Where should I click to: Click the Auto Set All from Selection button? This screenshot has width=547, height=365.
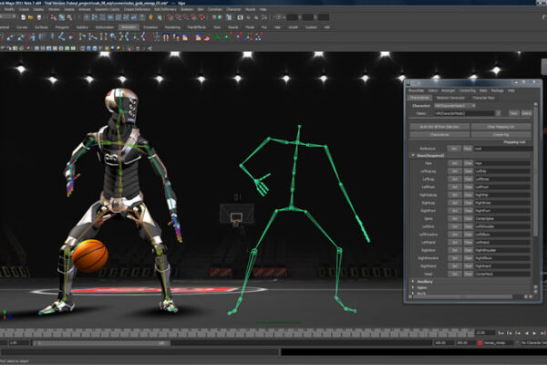(x=439, y=127)
